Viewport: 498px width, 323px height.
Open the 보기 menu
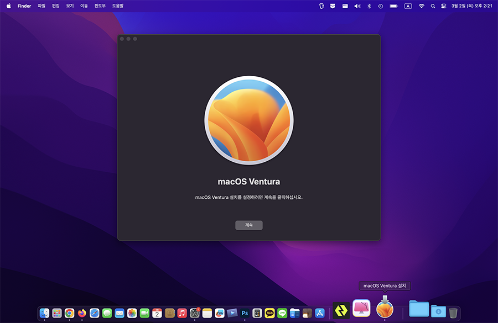[70, 6]
